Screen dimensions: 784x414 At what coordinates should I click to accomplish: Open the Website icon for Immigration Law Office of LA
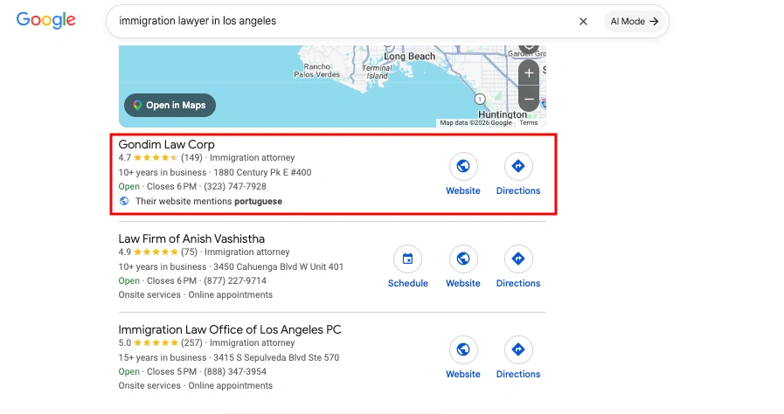(x=463, y=349)
